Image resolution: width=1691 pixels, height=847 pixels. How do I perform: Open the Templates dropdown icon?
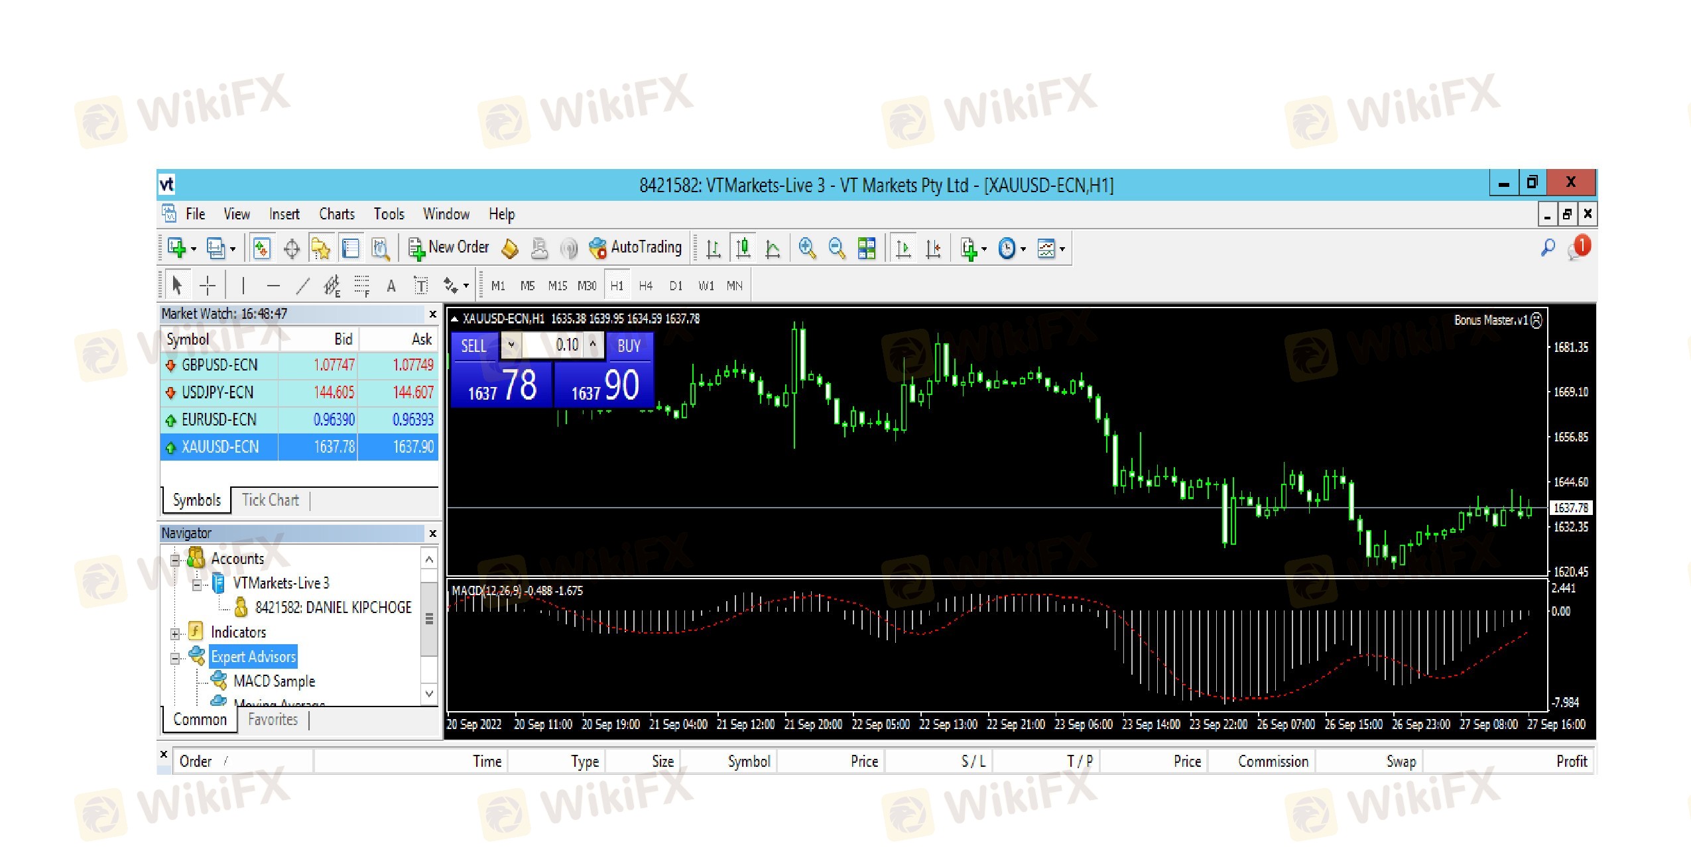[1051, 249]
